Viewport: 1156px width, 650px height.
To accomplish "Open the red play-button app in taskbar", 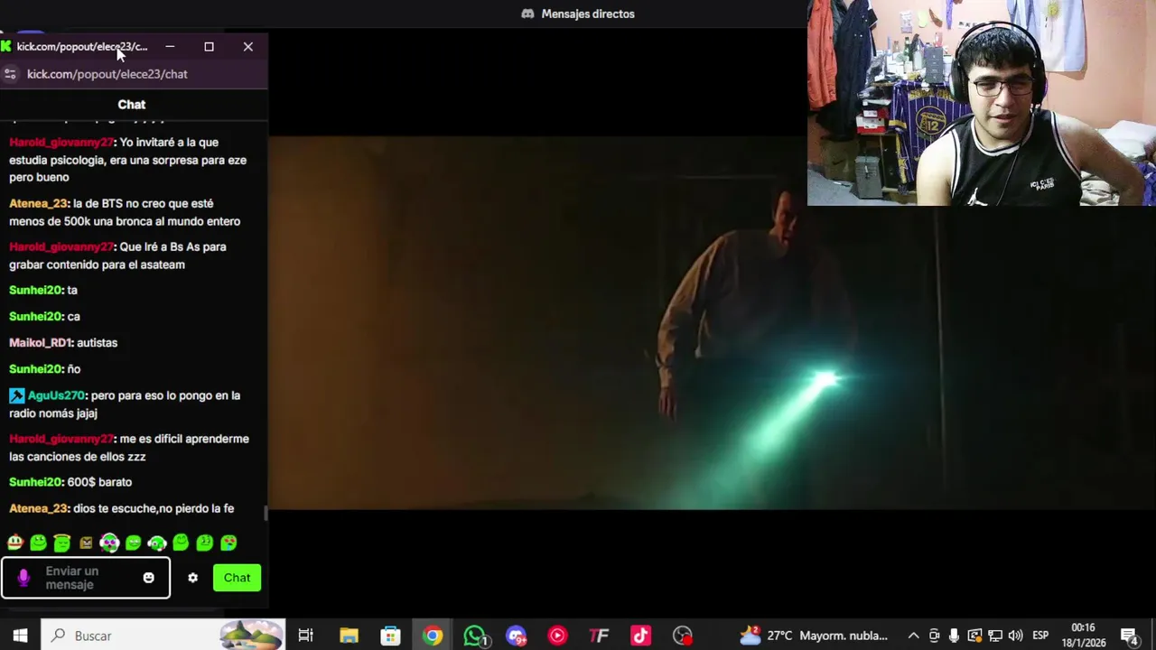I will (x=557, y=636).
